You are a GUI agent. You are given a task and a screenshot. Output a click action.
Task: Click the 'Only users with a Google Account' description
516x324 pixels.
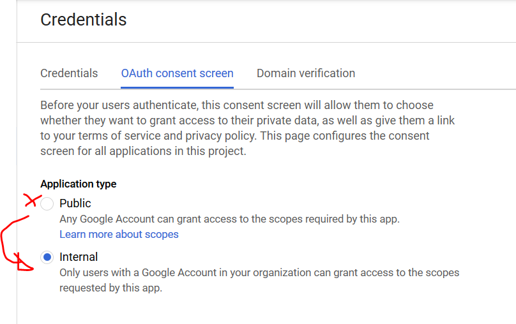pos(259,280)
